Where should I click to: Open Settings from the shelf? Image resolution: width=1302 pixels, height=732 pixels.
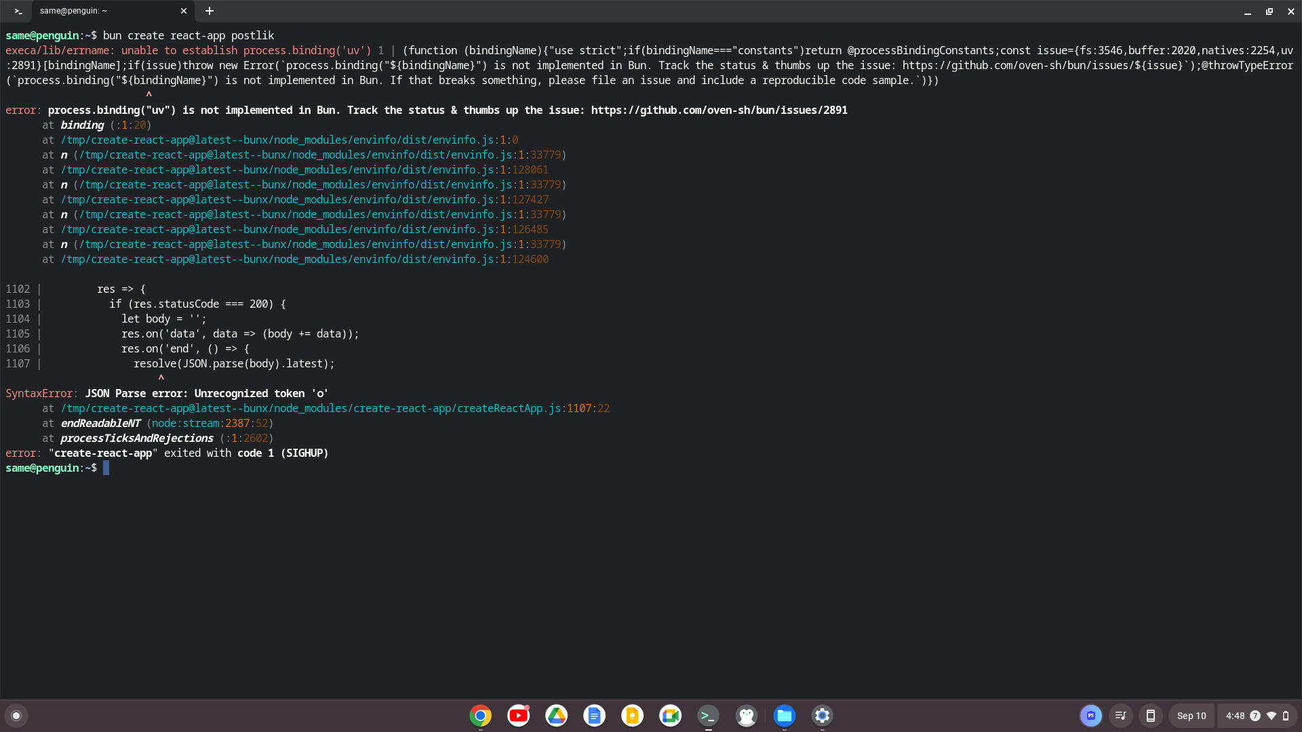pyautogui.click(x=822, y=715)
